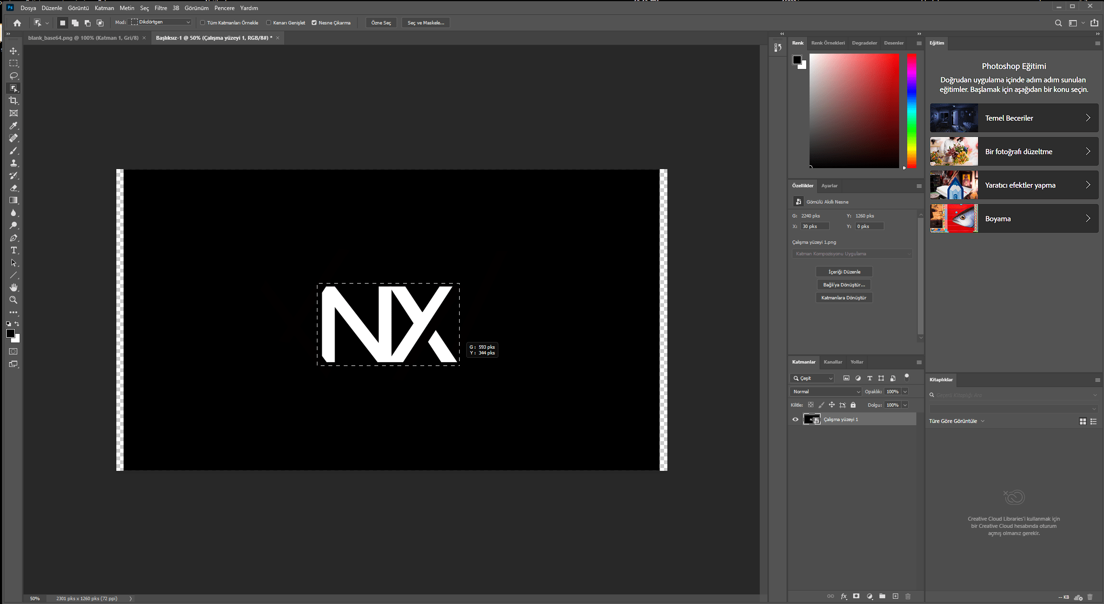Switch to the Kanallar tab
Image resolution: width=1104 pixels, height=604 pixels.
click(x=833, y=362)
